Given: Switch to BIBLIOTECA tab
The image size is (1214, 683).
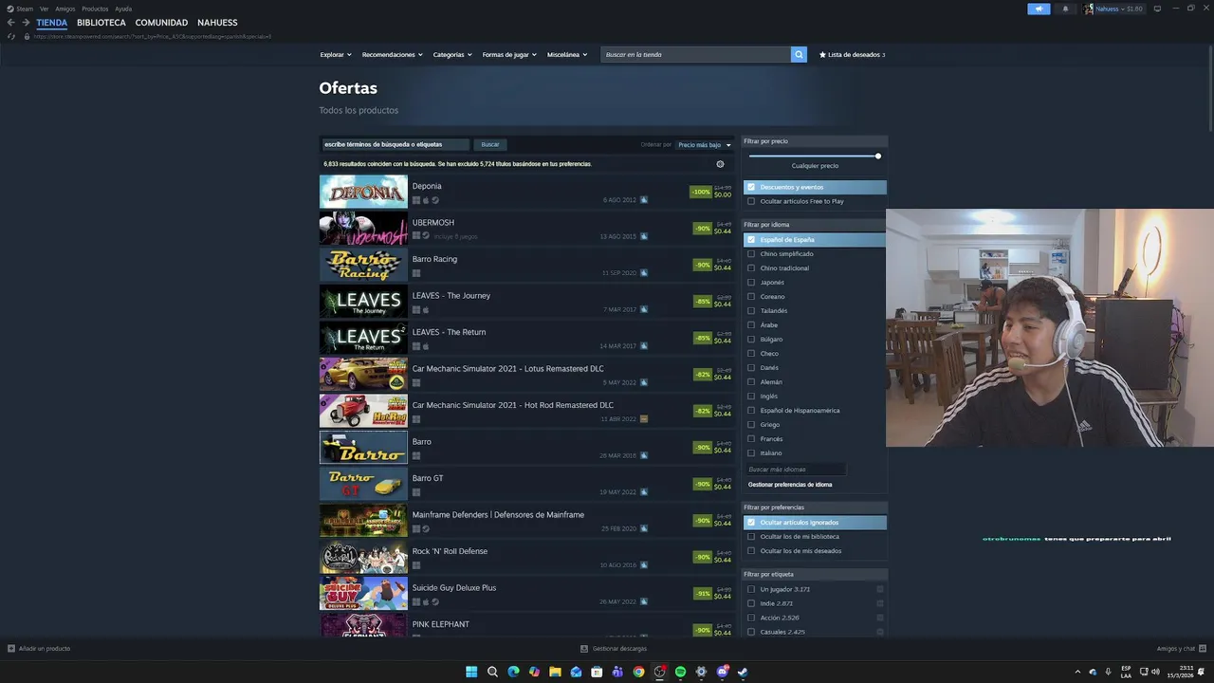Looking at the screenshot, I should [x=101, y=23].
